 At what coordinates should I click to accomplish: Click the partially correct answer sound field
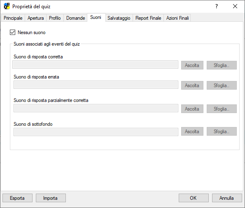[x=96, y=108]
